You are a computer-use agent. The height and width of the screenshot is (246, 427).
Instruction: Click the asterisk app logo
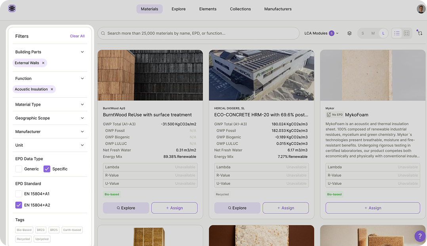[12, 8]
